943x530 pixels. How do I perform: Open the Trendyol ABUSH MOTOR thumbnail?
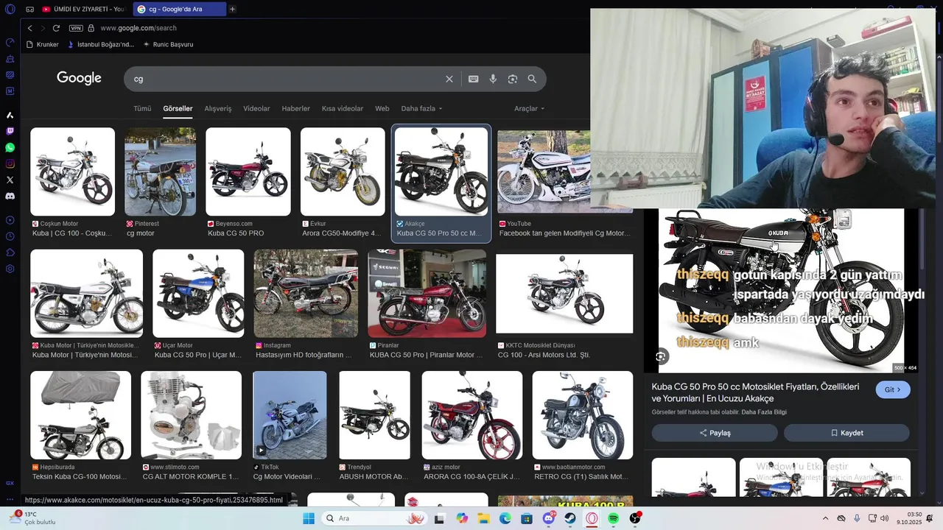[x=374, y=415]
